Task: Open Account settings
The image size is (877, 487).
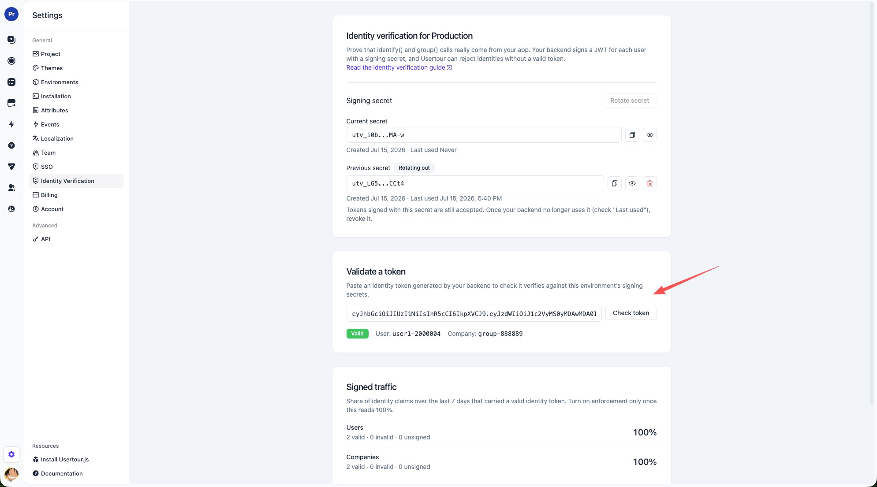Action: [x=76, y=209]
